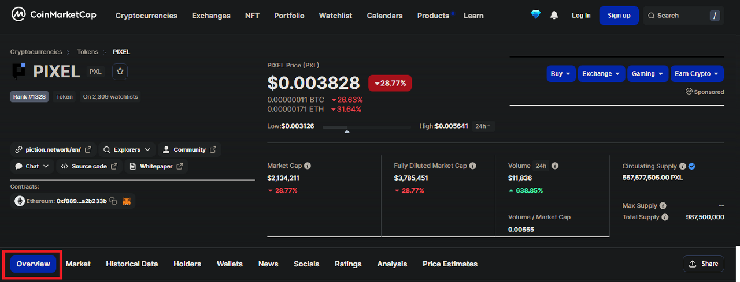The height and width of the screenshot is (282, 740).
Task: Click Volume info icon
Action: coord(555,166)
